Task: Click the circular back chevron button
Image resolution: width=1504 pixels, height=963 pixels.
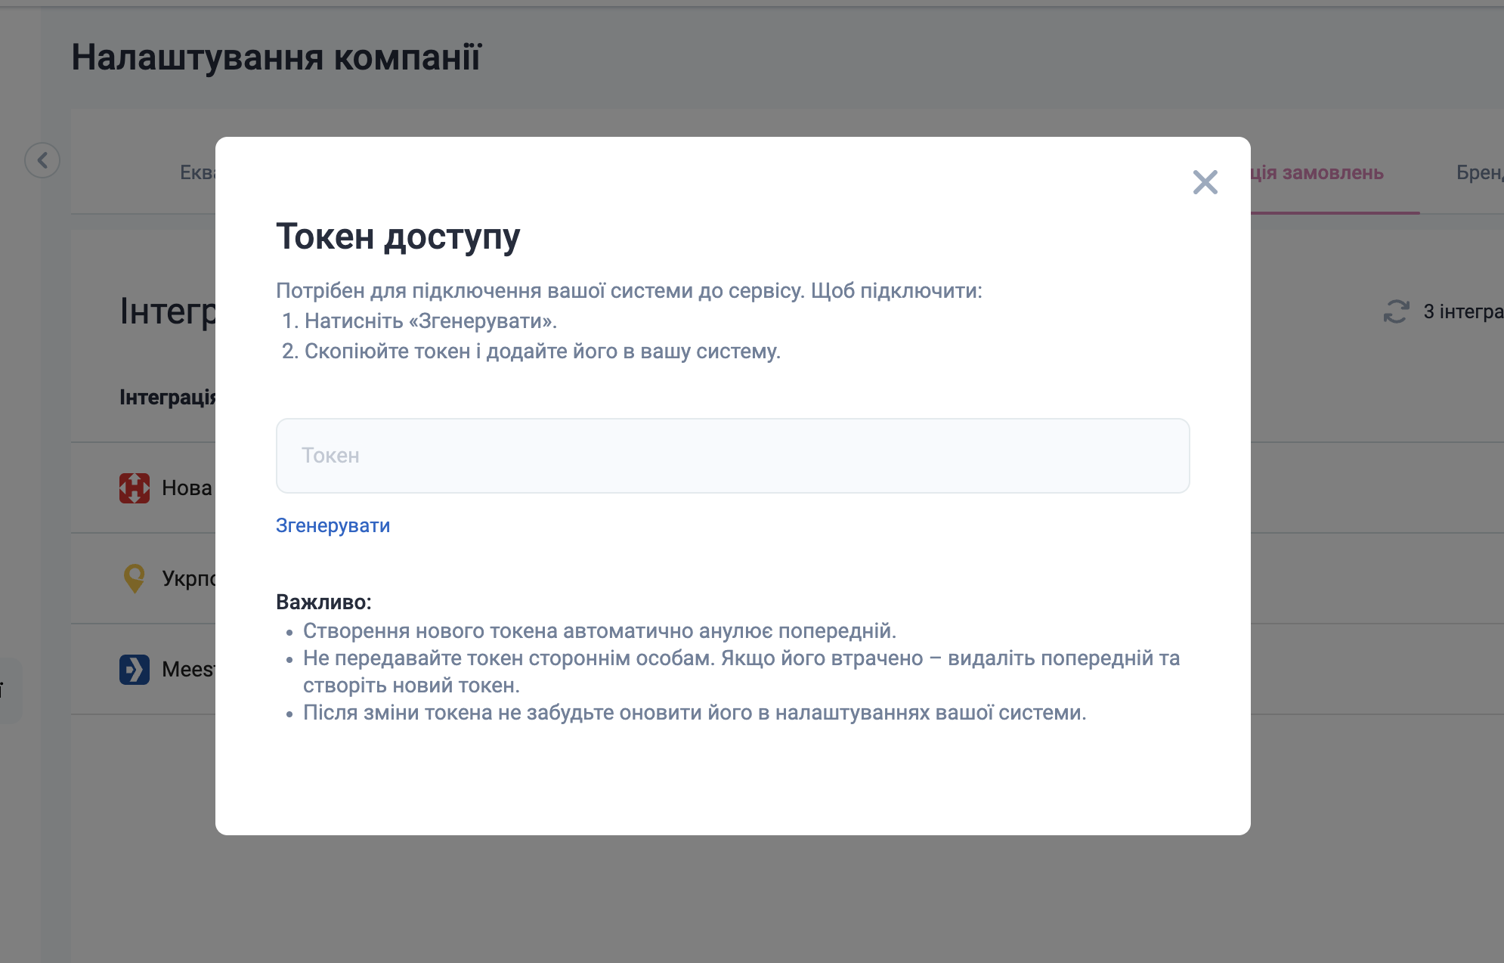Action: click(42, 160)
